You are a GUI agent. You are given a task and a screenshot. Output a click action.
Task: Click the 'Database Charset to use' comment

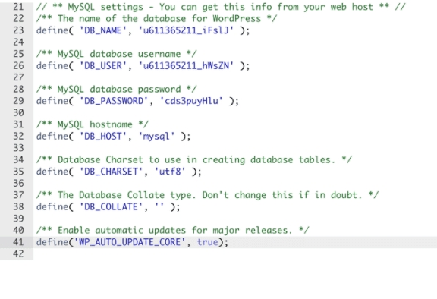coord(194,159)
